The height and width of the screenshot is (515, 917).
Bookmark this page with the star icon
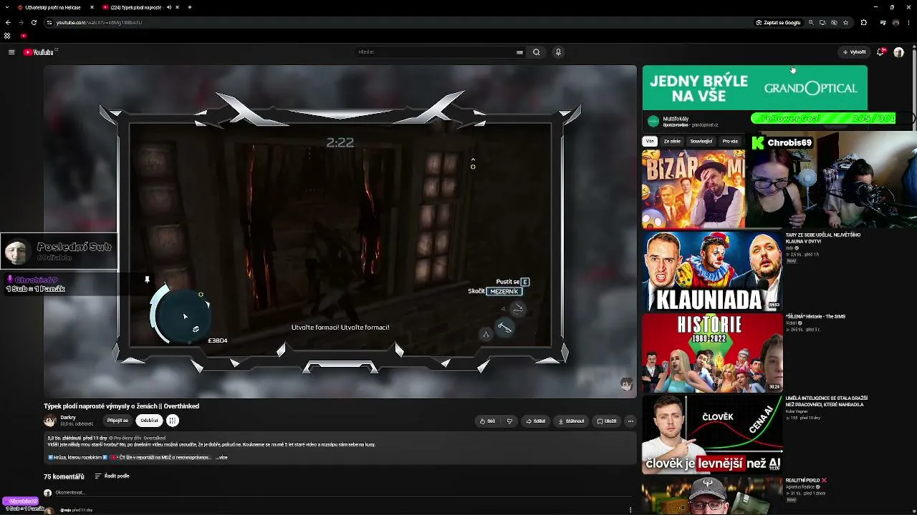point(845,22)
